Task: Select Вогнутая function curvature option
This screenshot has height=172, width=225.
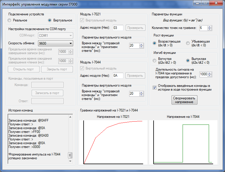Action: pyautogui.click(x=154, y=61)
